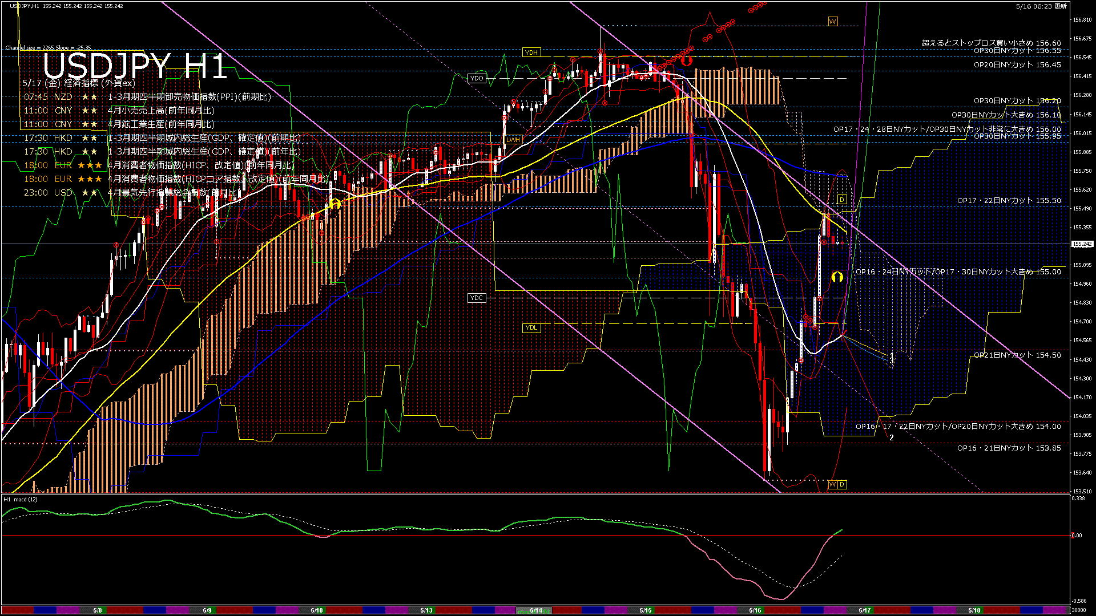
Task: Click the 5/9 date marker
Action: coord(207,610)
